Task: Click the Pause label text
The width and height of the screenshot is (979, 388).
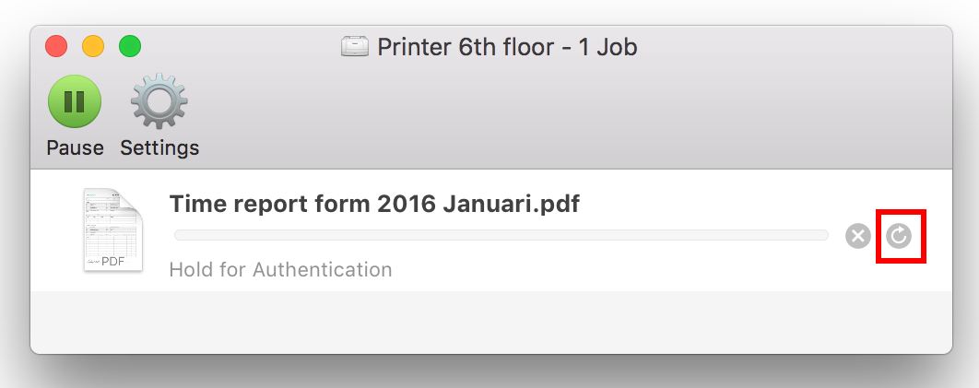Action: pos(75,147)
